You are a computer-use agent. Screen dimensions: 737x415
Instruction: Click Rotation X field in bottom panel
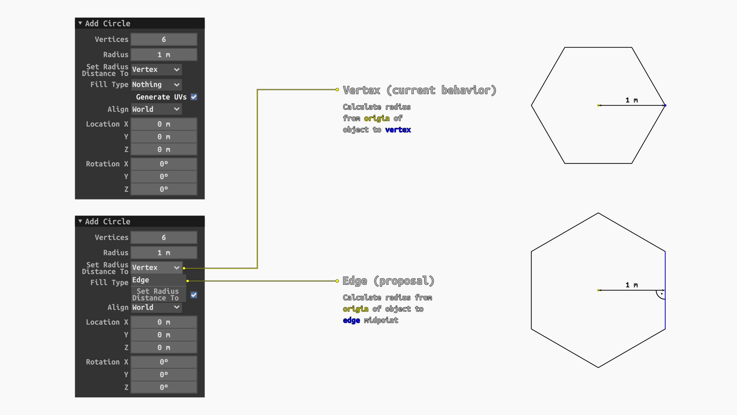click(x=164, y=362)
